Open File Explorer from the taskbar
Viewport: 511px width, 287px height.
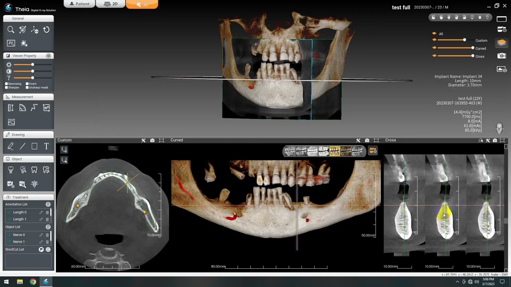click(x=20, y=282)
